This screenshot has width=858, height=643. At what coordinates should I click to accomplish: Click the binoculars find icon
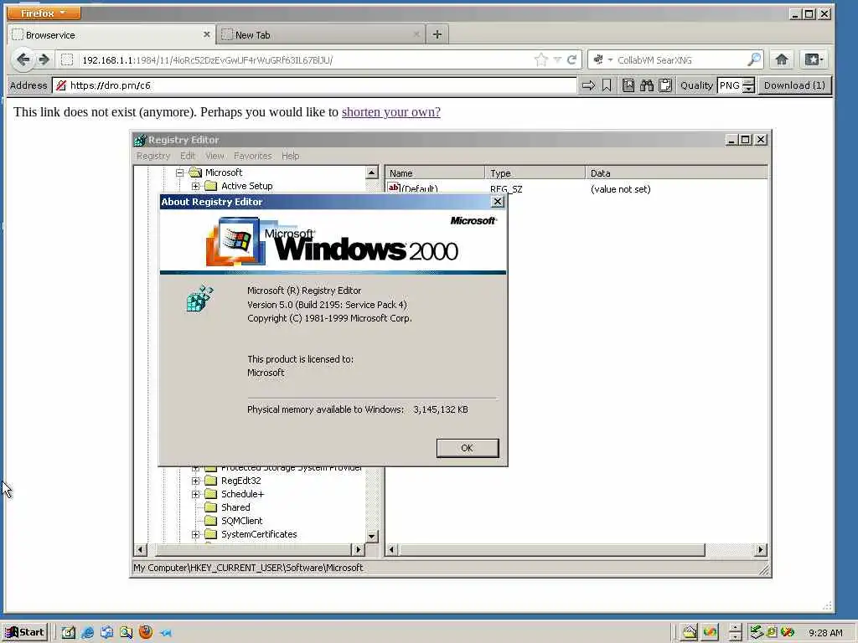647,85
